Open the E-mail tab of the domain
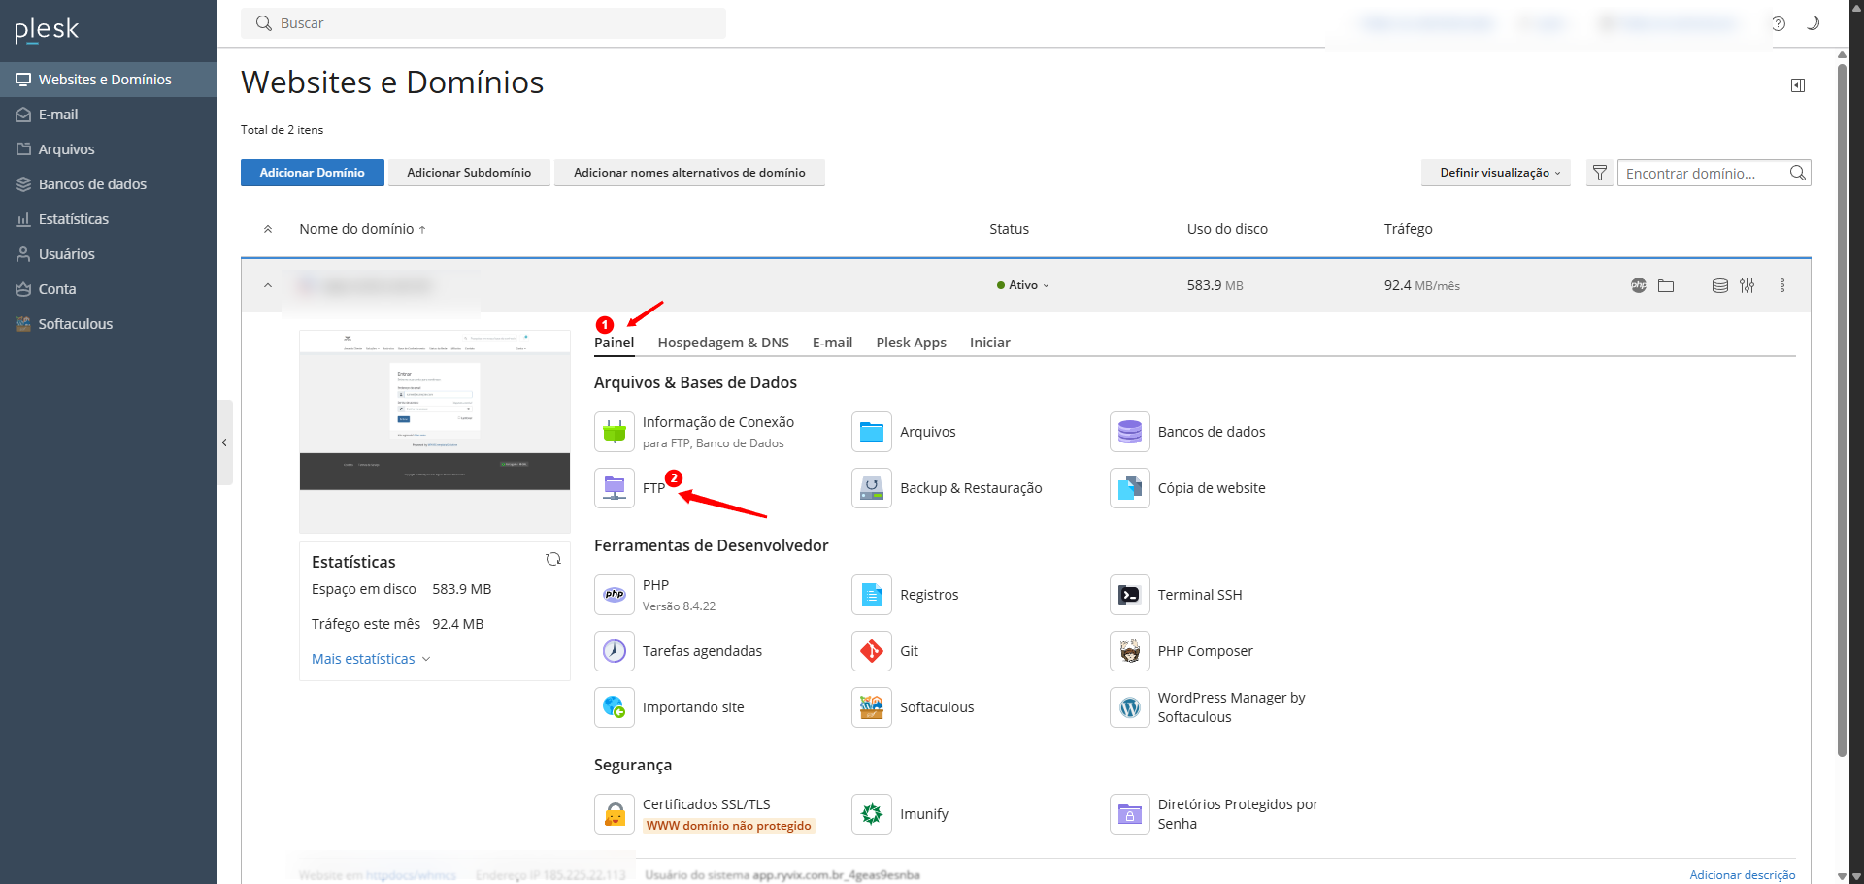The height and width of the screenshot is (884, 1864). pos(833,343)
